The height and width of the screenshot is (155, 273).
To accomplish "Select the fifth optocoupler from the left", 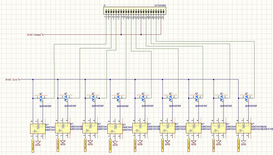I will [x=140, y=128].
